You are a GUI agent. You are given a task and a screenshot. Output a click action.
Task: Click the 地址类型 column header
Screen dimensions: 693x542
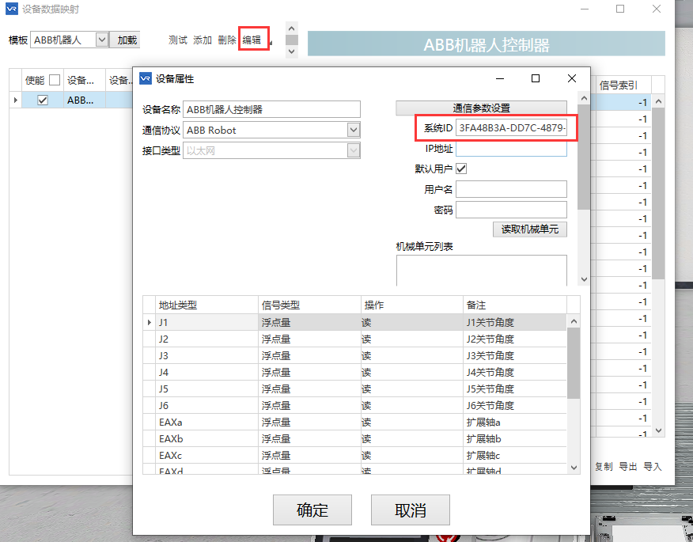[x=206, y=305]
